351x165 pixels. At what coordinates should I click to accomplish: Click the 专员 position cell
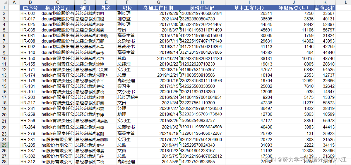coord(127,30)
